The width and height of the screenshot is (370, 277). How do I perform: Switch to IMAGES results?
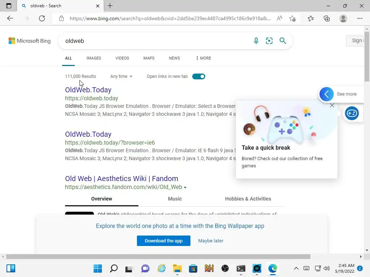[x=94, y=58]
